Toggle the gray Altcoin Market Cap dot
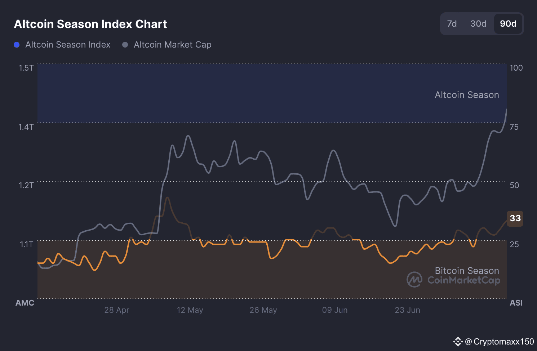Screen dimensions: 537x351 (125, 45)
